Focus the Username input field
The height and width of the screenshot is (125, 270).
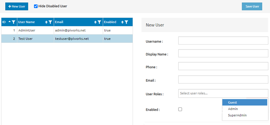[x=223, y=41]
